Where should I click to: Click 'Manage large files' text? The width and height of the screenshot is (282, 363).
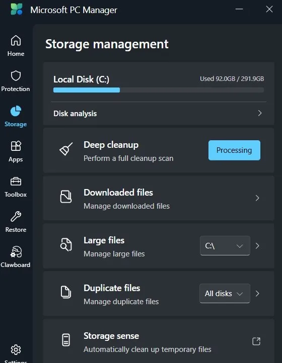(x=114, y=254)
